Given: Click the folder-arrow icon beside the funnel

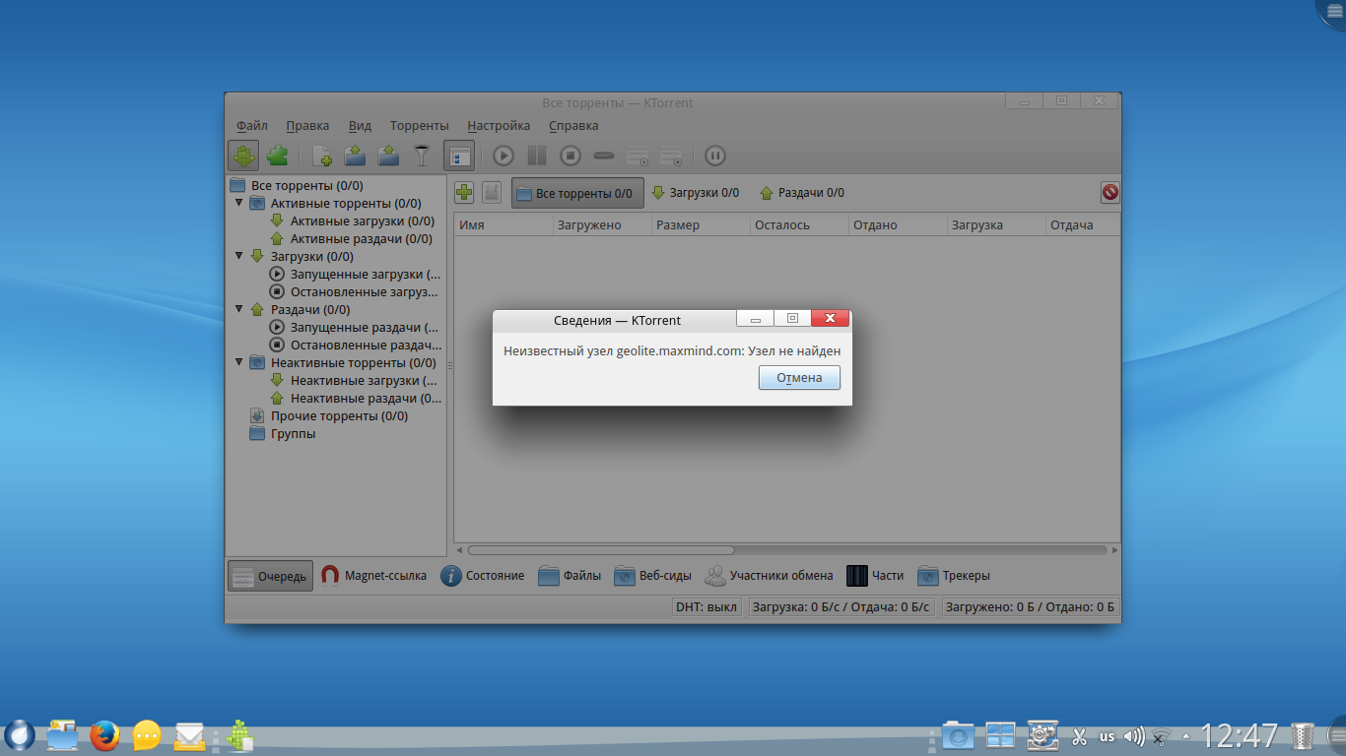Looking at the screenshot, I should [388, 156].
